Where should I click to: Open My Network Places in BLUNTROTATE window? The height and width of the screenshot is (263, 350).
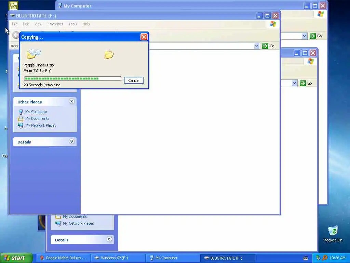[x=41, y=125]
